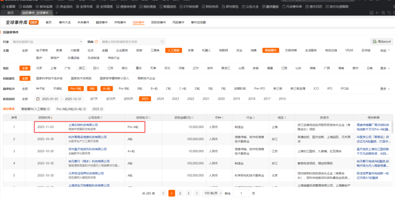
Task: Sort by 获投时间 column sort icon
Action: point(52,117)
